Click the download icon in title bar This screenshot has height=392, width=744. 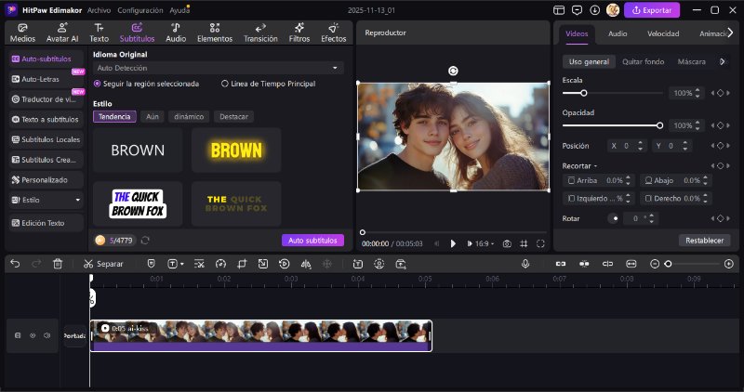pyautogui.click(x=594, y=10)
